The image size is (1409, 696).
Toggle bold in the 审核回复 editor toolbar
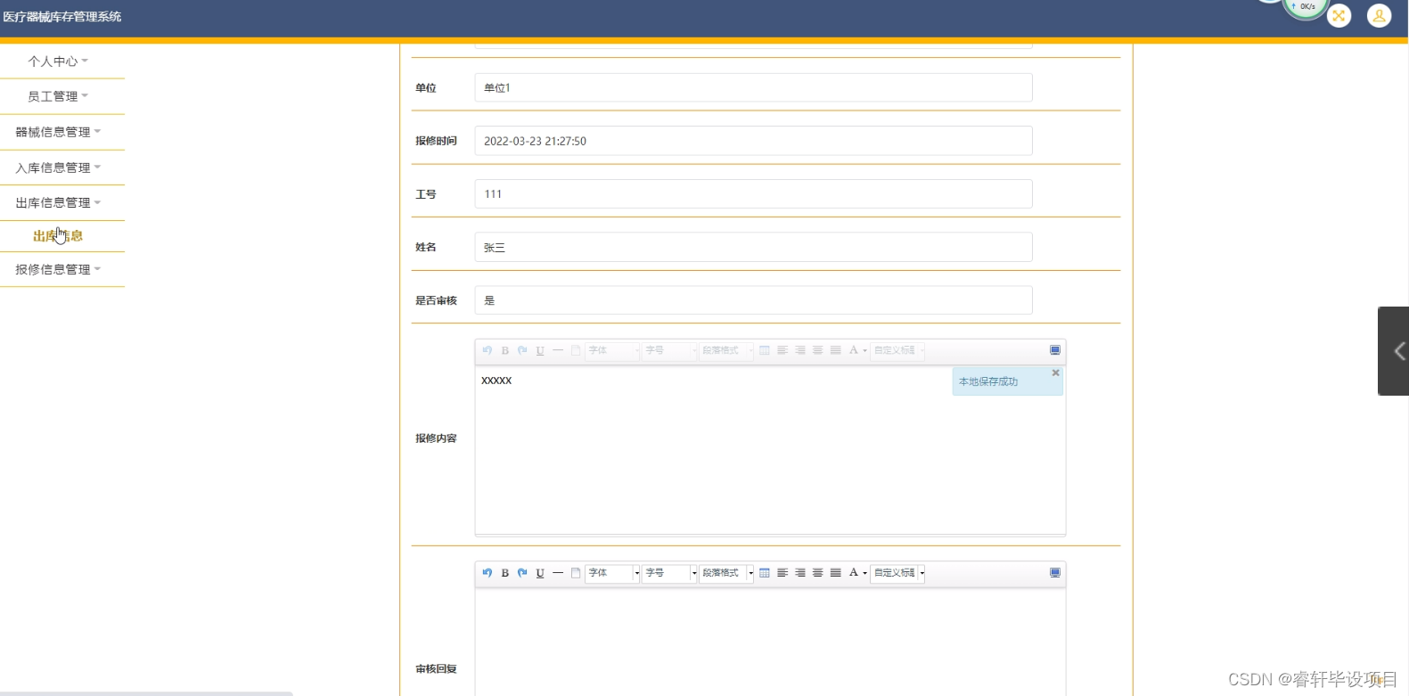point(504,573)
